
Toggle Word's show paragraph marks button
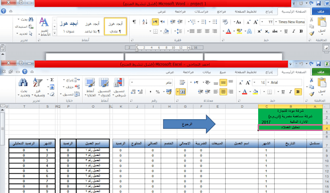134,22
